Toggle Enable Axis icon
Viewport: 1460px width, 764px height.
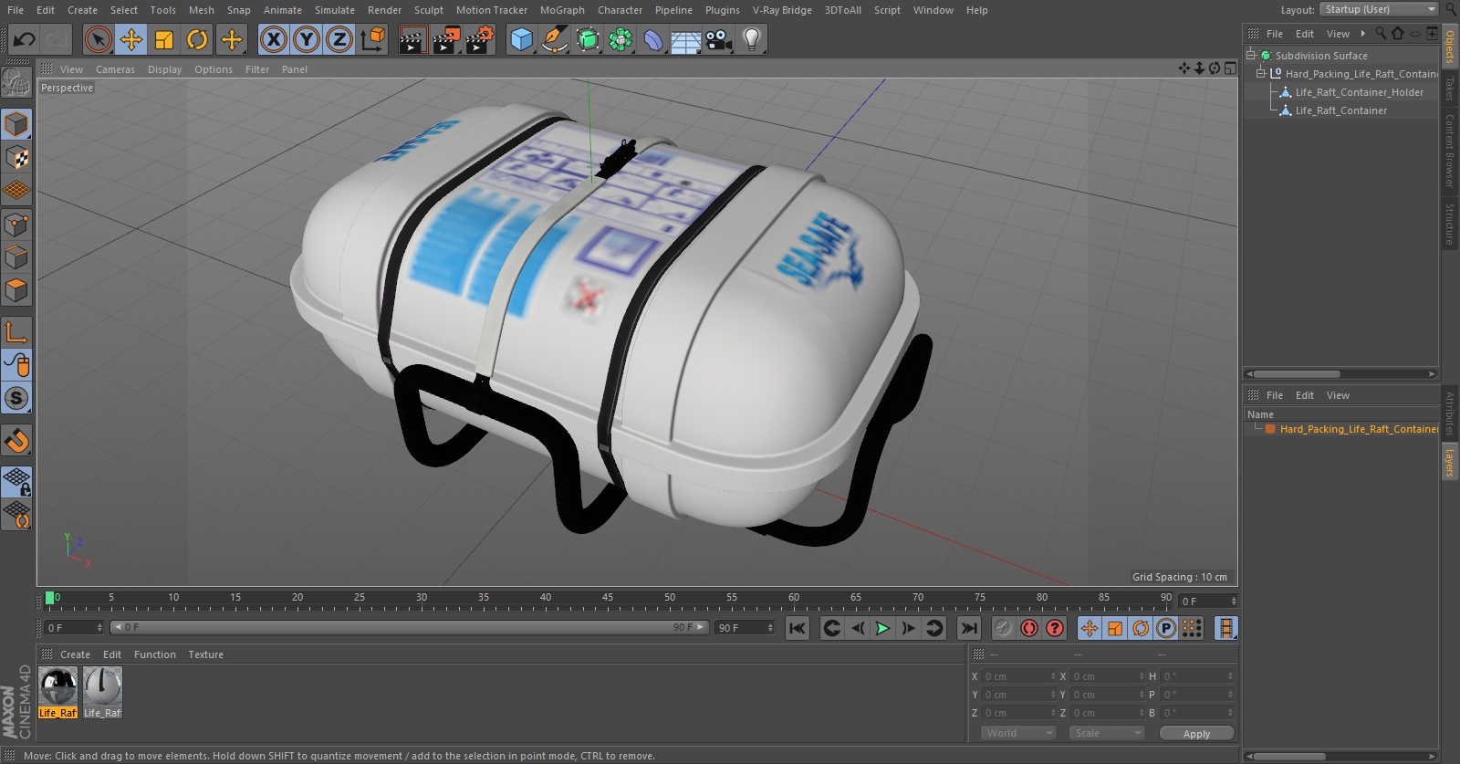coord(16,331)
